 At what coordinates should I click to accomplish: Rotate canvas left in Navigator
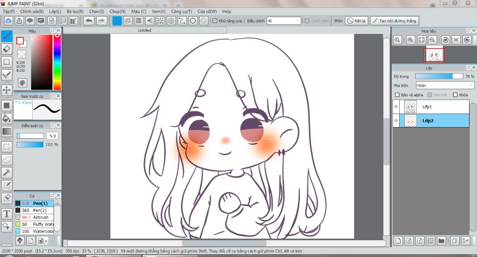click(445, 40)
